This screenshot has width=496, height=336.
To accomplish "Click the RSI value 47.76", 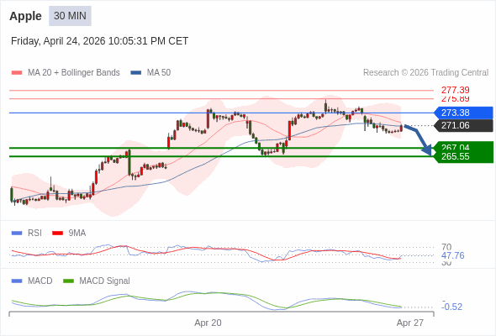I will pos(452,255).
